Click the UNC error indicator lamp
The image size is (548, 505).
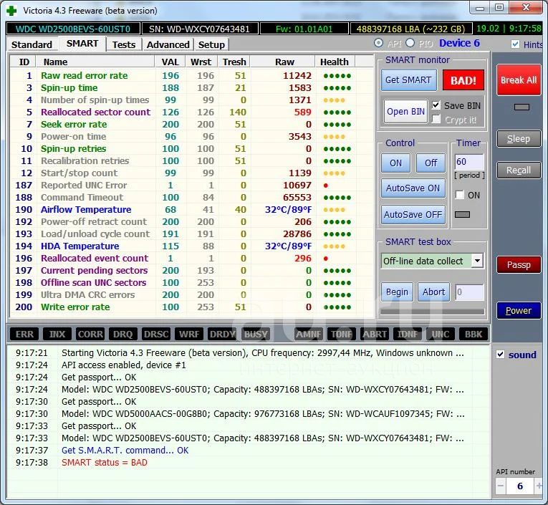tap(440, 335)
